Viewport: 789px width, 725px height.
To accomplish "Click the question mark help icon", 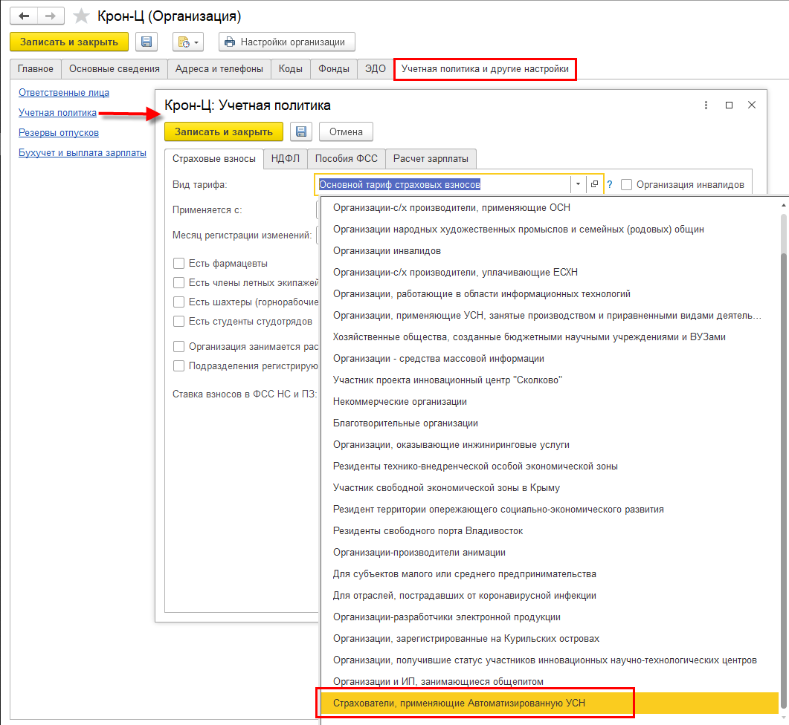I will [x=610, y=184].
